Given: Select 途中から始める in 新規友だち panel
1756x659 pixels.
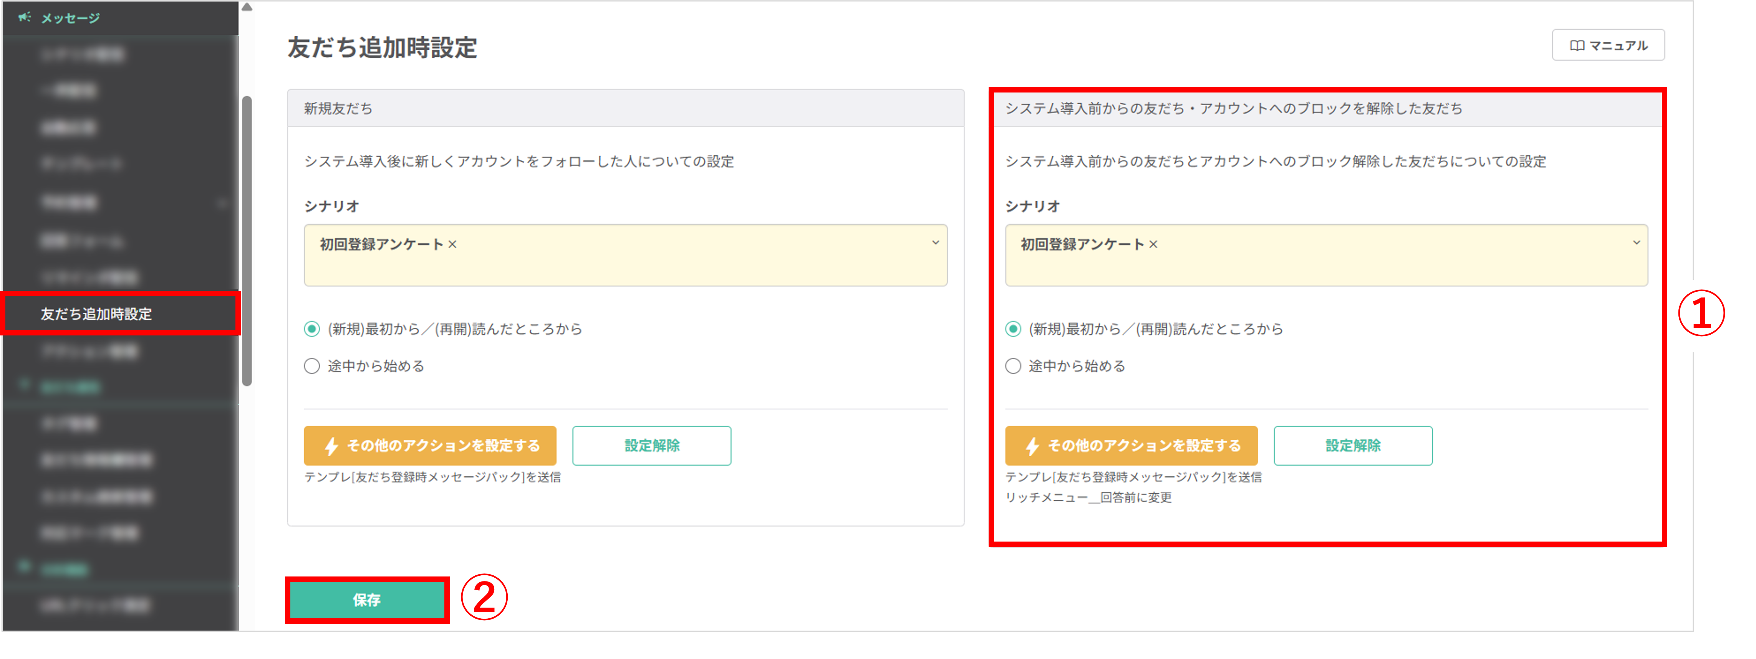Looking at the screenshot, I should (x=311, y=367).
